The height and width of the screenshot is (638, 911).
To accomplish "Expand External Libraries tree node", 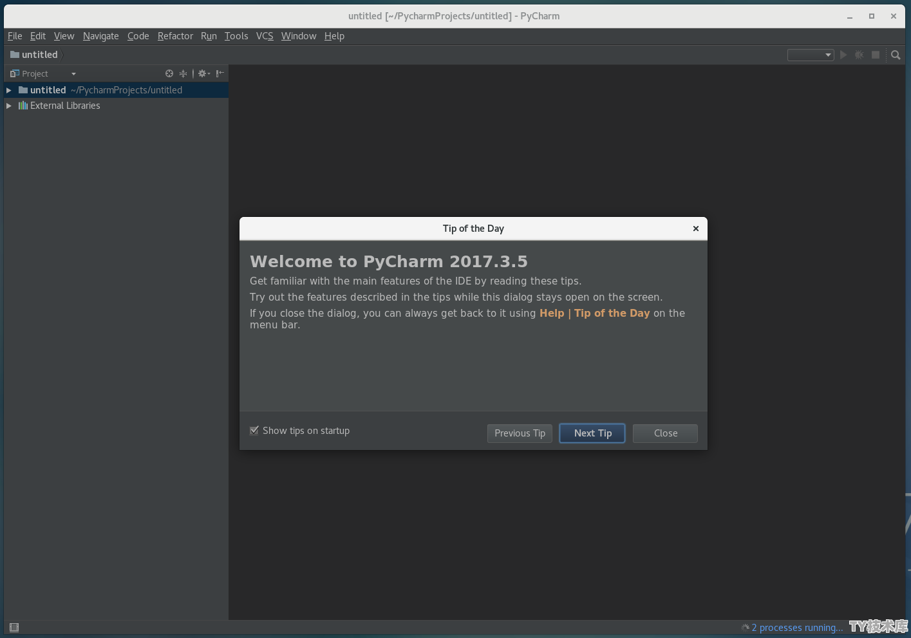I will [9, 106].
